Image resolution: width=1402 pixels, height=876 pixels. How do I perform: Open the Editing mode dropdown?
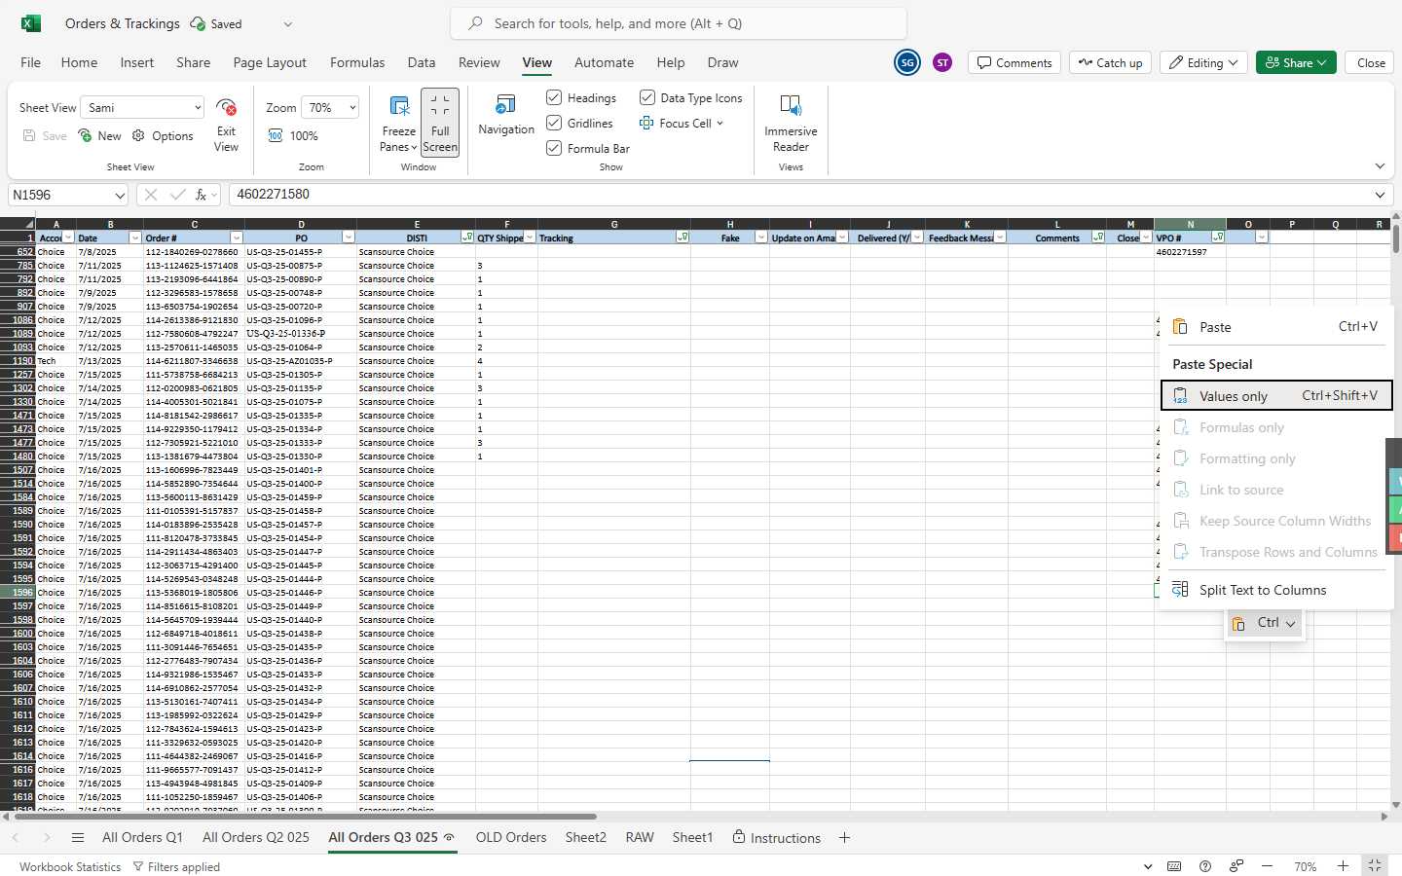point(1203,62)
